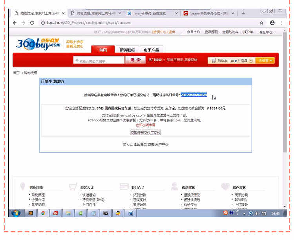Go back using browser back arrow
Image resolution: width=294 pixels, height=240 pixels.
(15, 23)
